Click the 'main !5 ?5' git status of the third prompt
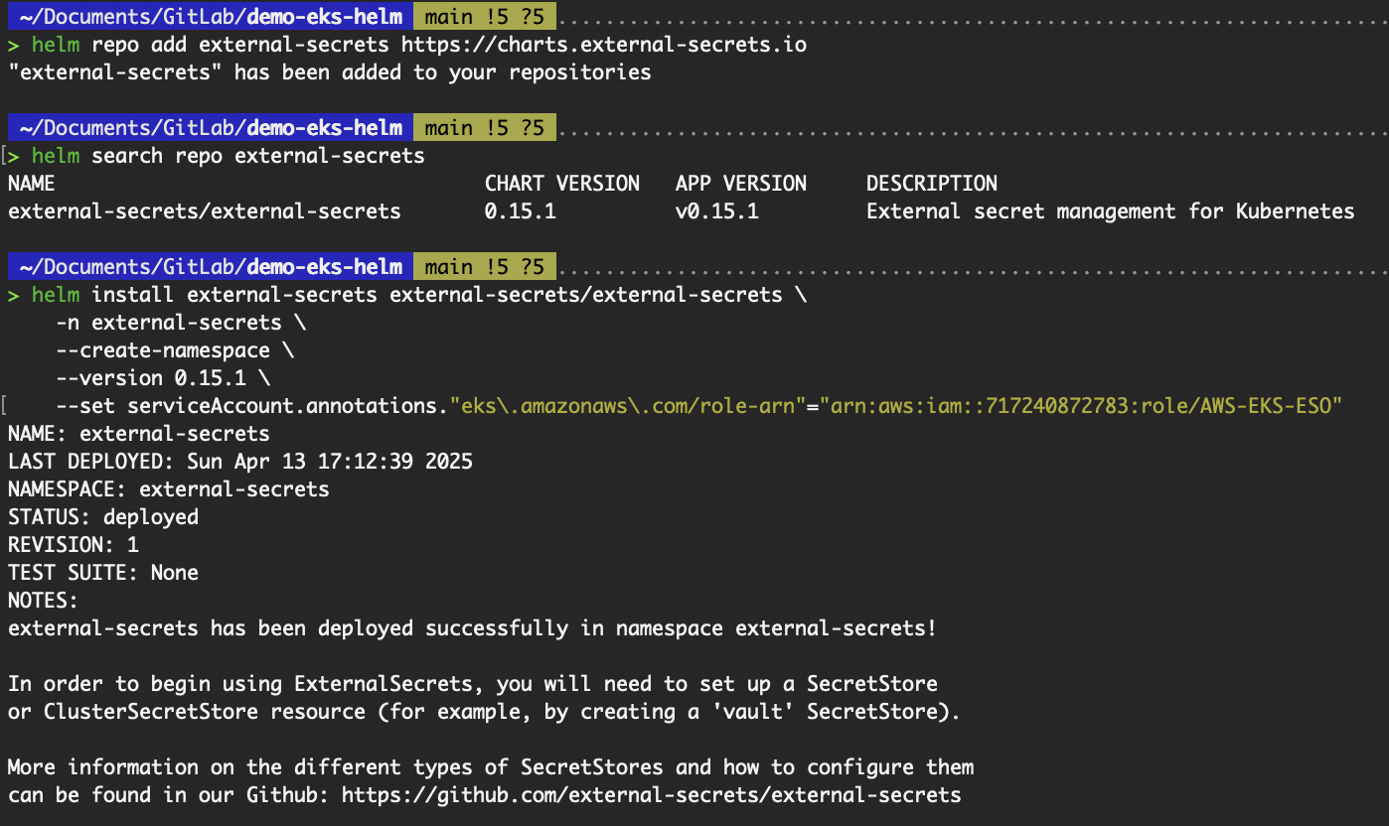The image size is (1389, 826). [485, 267]
